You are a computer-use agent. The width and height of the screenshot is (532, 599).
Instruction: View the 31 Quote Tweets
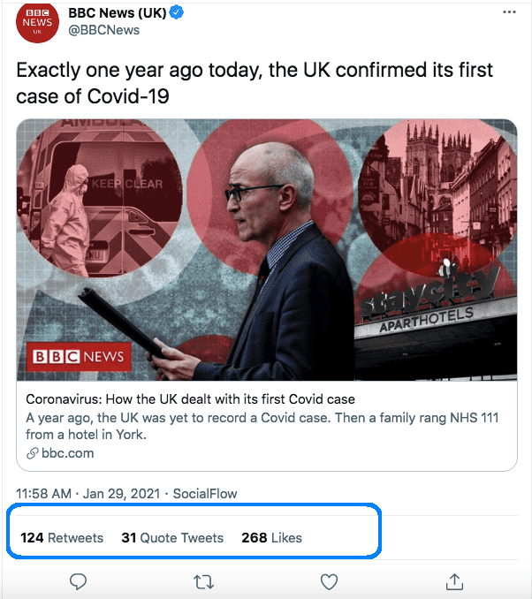[x=172, y=537]
